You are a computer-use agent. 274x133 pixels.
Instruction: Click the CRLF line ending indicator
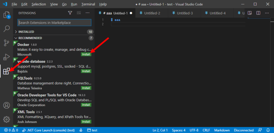(x=206, y=130)
